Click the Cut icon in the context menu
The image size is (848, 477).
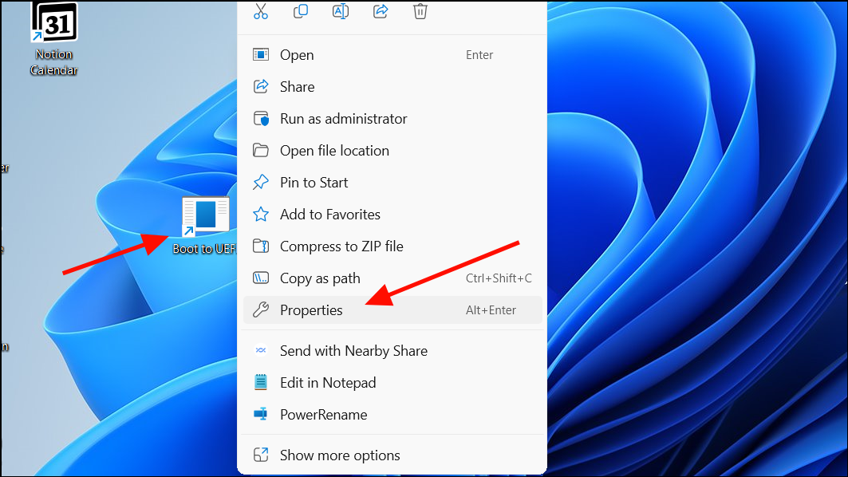click(260, 11)
